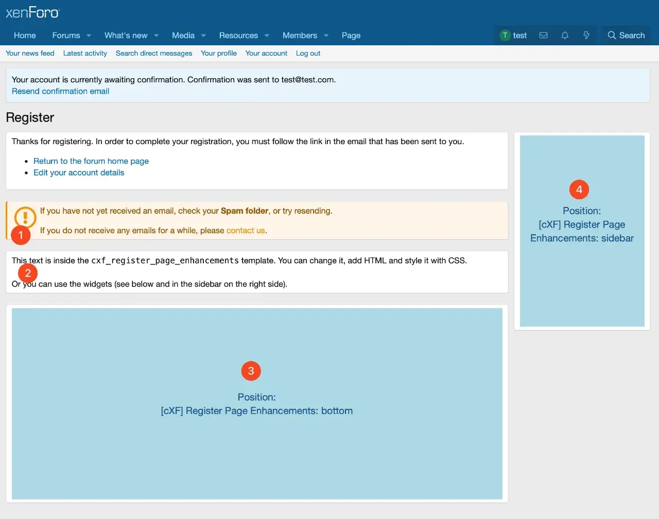Open the direct messages envelope icon

[x=543, y=35]
